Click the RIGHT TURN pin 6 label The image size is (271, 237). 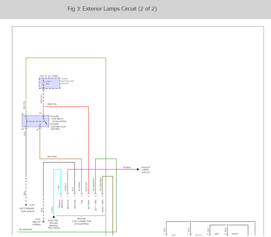[x=103, y=206]
